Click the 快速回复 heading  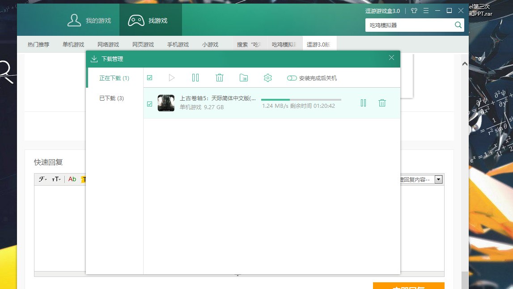[x=48, y=162]
